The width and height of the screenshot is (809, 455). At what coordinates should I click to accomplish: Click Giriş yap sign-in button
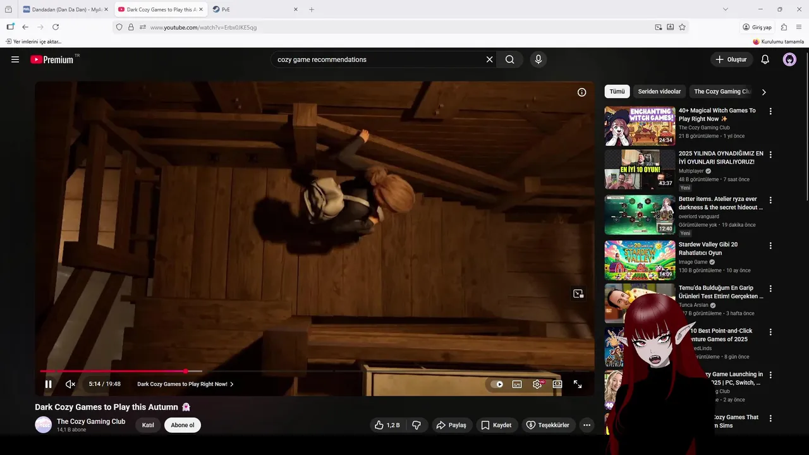[757, 27]
